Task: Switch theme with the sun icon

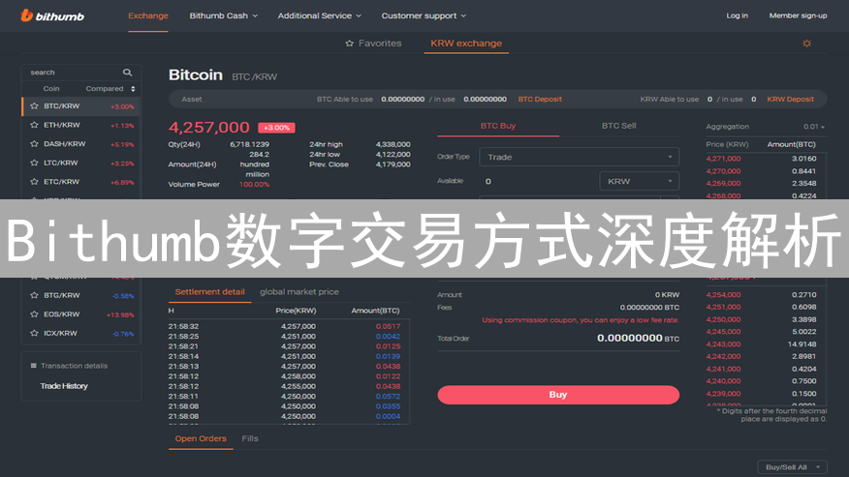Action: pyautogui.click(x=806, y=44)
